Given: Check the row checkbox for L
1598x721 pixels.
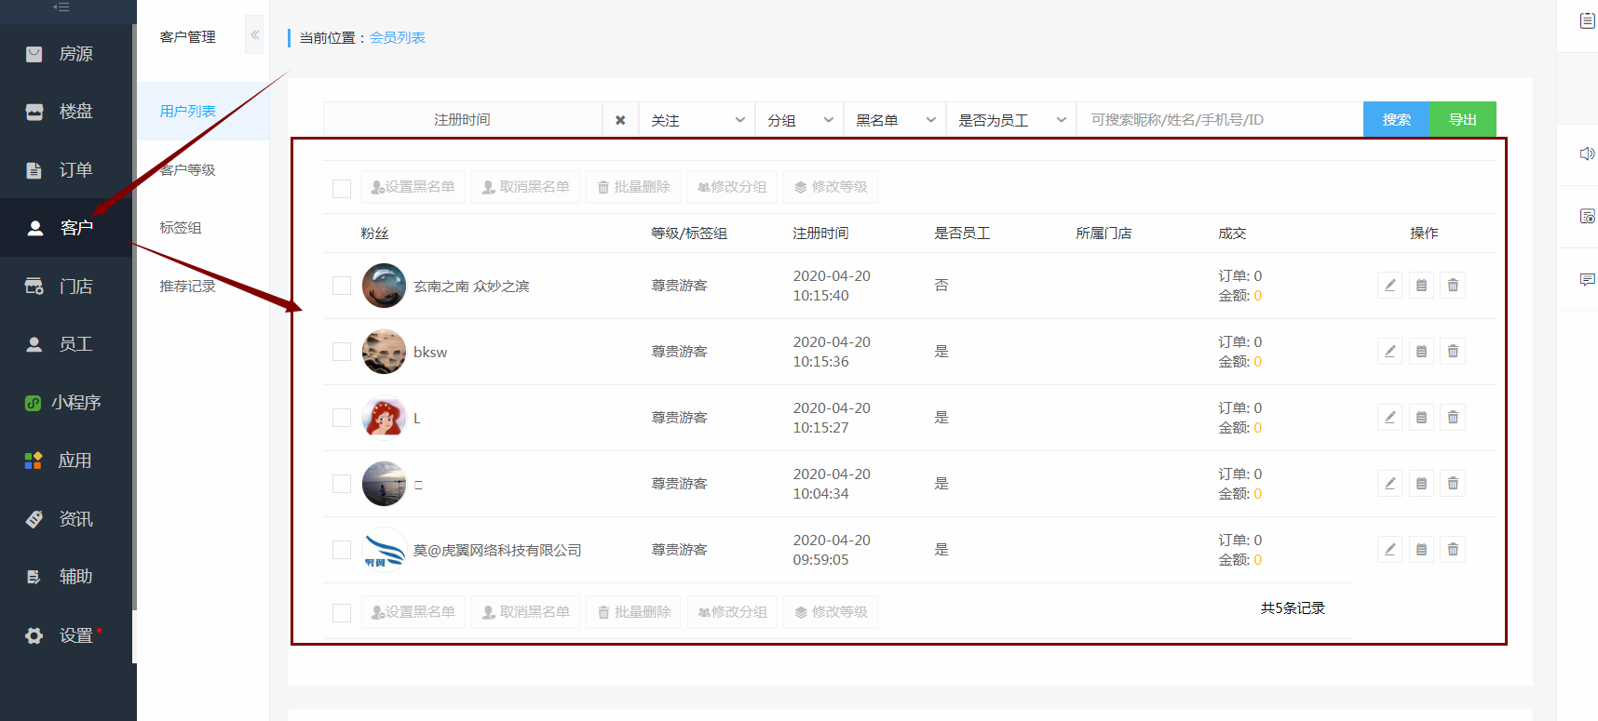Looking at the screenshot, I should click(342, 418).
